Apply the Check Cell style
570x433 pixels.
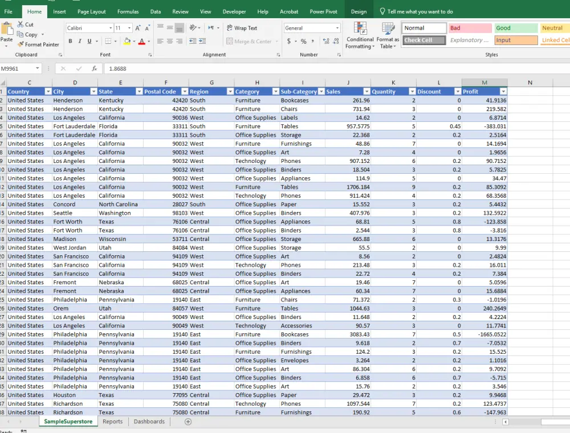[424, 40]
